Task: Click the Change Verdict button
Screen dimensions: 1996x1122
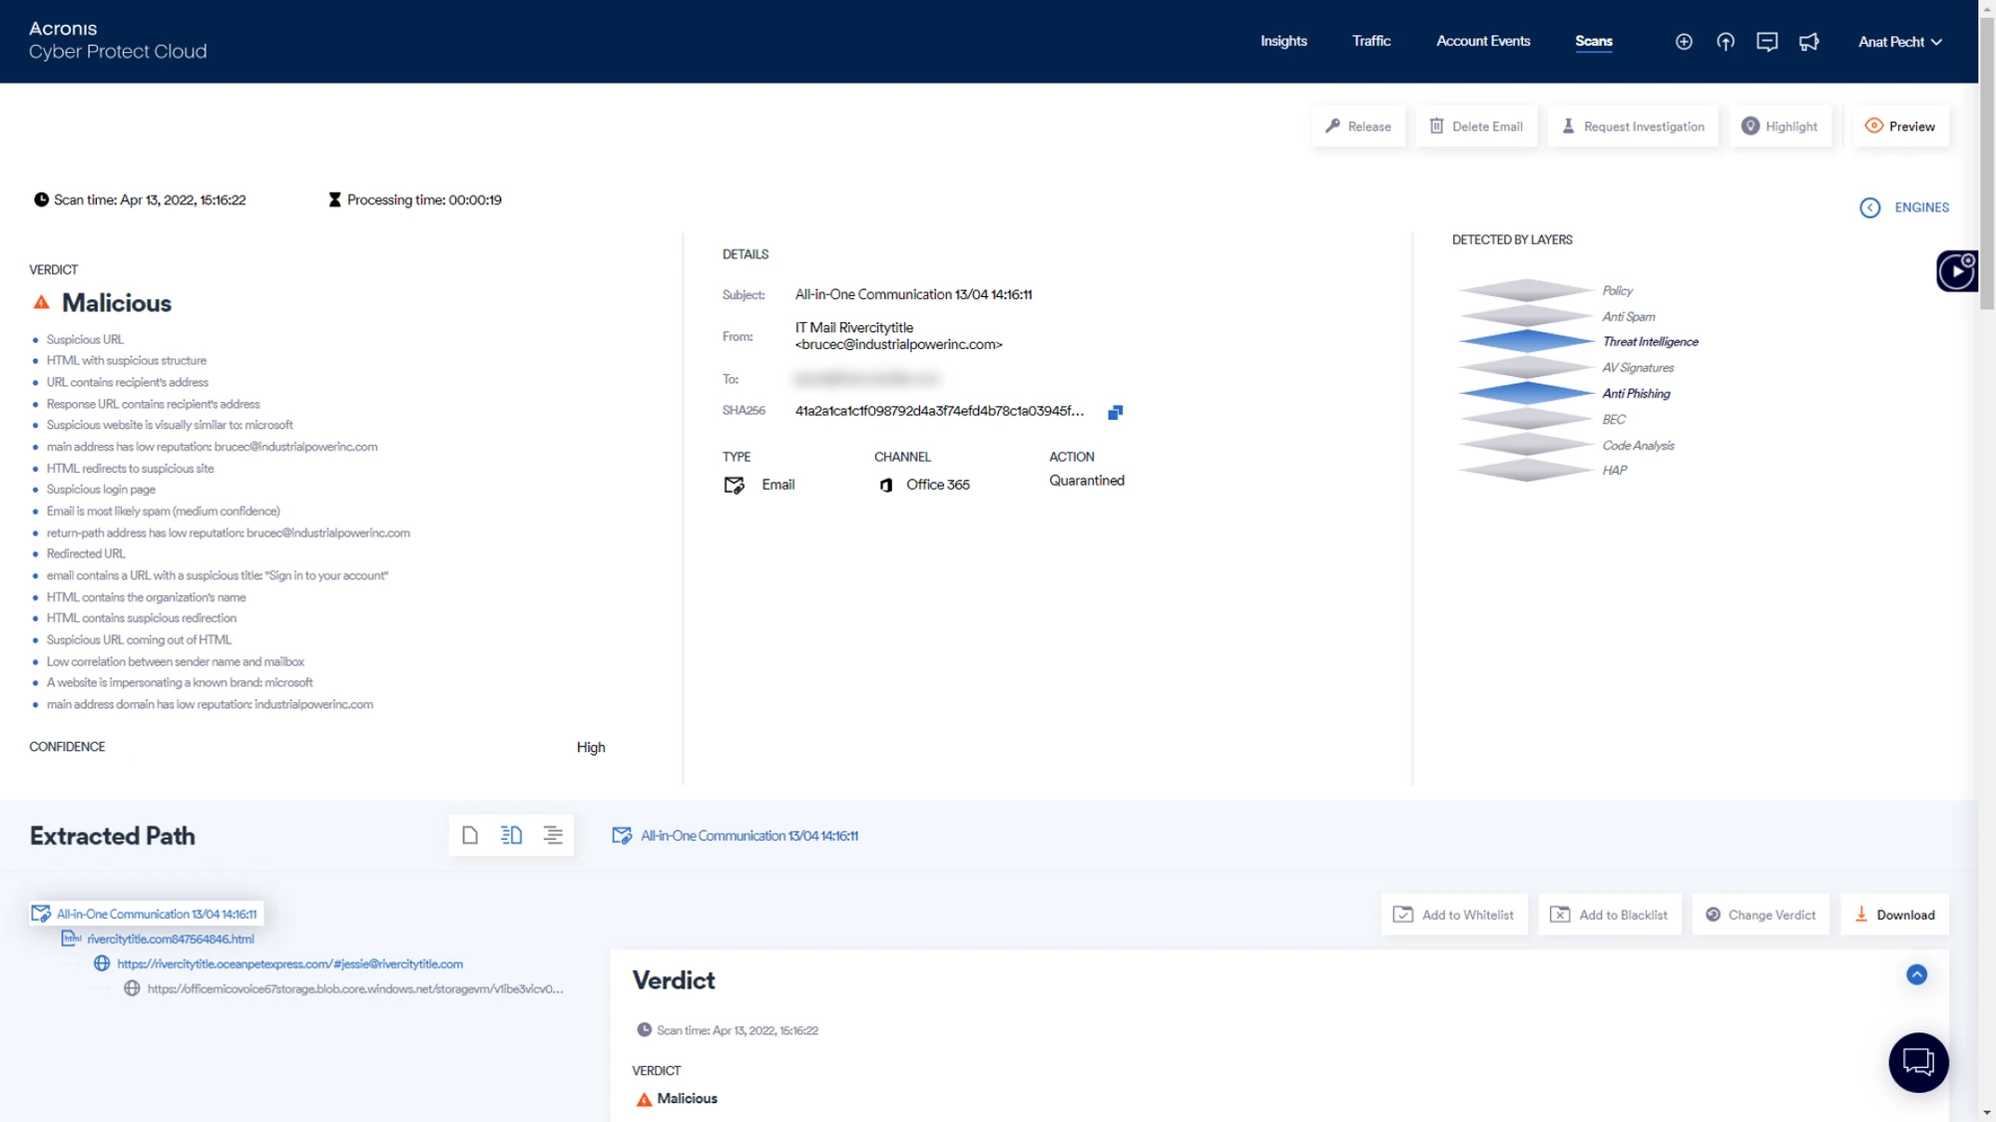Action: (x=1760, y=915)
